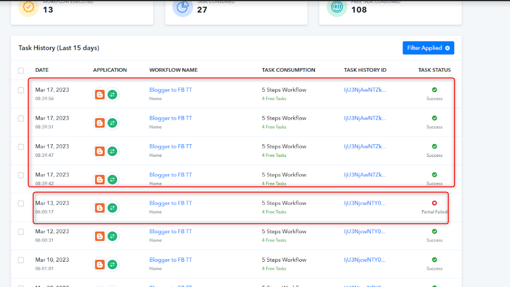Screen dimensions: 510x287
Task: Clear filter using X on Filter Applied
Action: coord(448,48)
